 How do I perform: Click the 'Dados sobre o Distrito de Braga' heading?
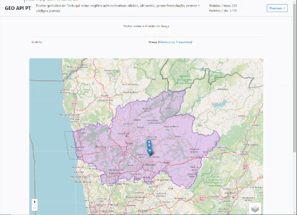(x=146, y=26)
